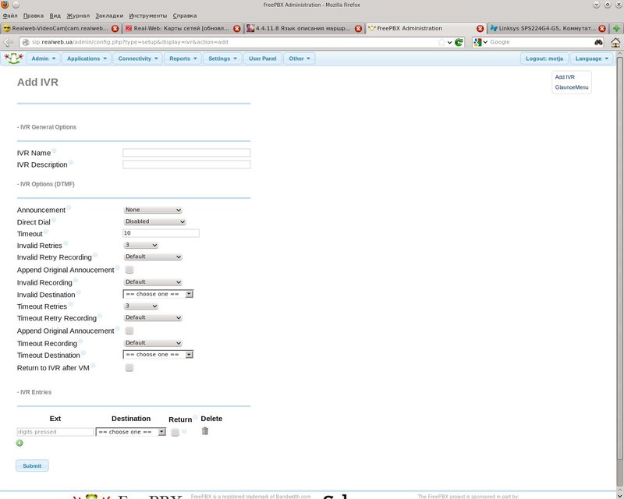Image resolution: width=624 pixels, height=499 pixels.
Task: Close the FreePBX Administration tab
Action: 480,29
